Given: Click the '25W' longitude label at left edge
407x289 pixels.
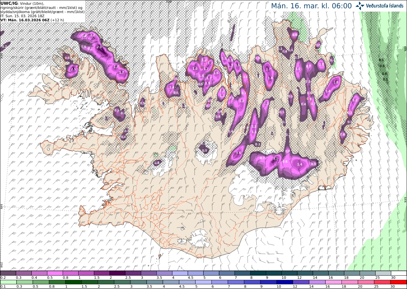Looking at the screenshot, I should (x=2, y=264).
